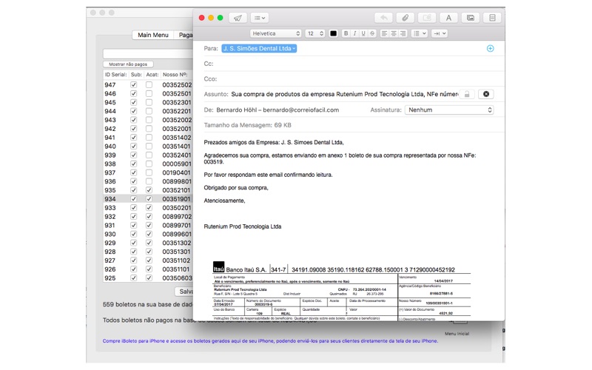Click the Sub column header
The width and height of the screenshot is (592, 370).
[136, 75]
